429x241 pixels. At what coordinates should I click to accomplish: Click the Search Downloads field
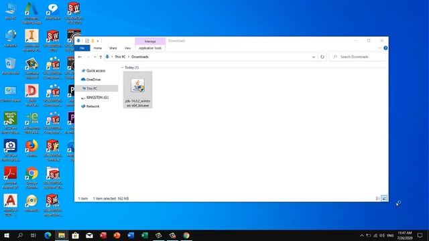pos(358,57)
